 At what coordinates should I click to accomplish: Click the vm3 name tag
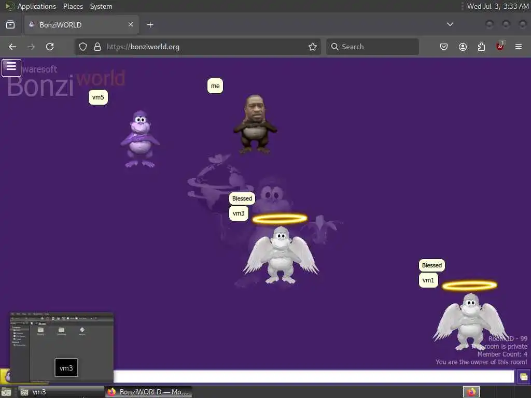coord(239,213)
